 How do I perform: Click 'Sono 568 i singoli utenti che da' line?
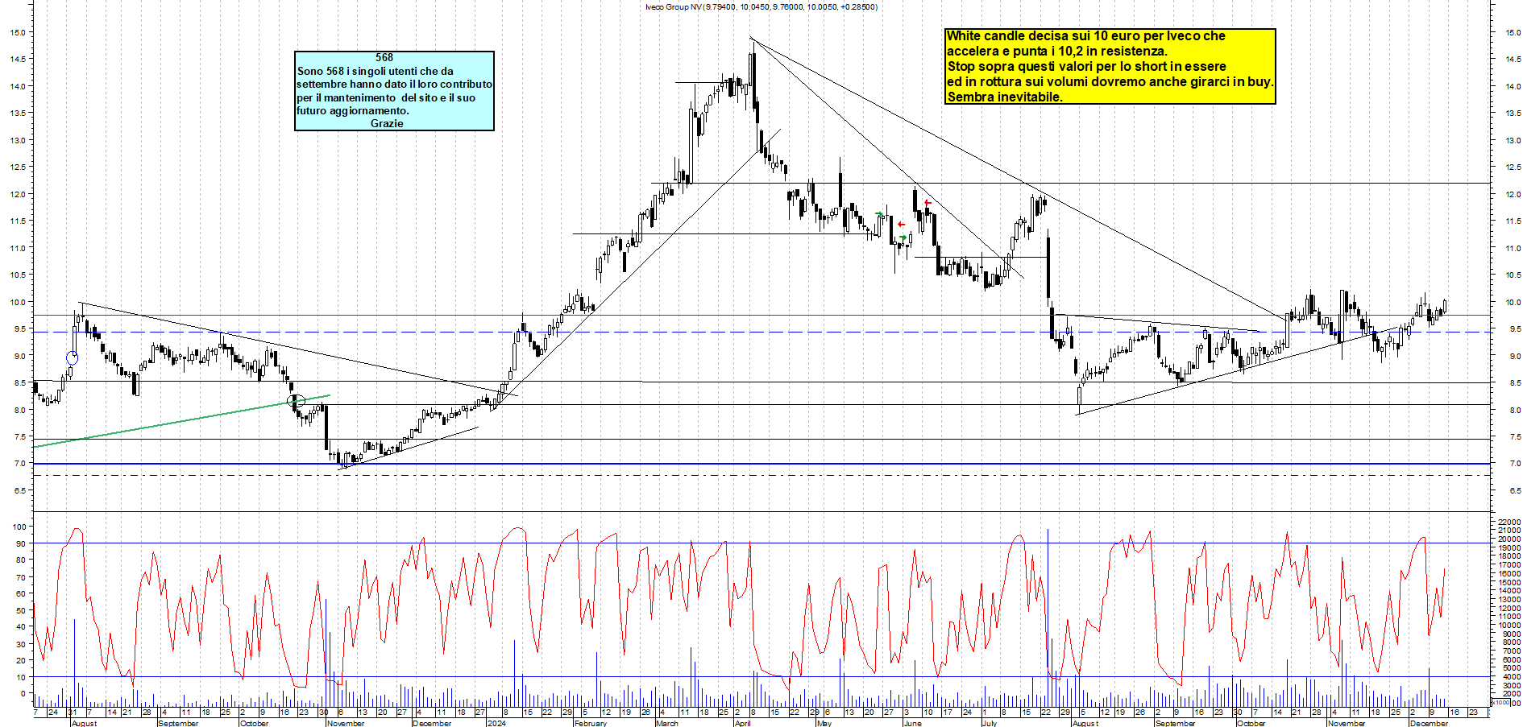pyautogui.click(x=376, y=71)
